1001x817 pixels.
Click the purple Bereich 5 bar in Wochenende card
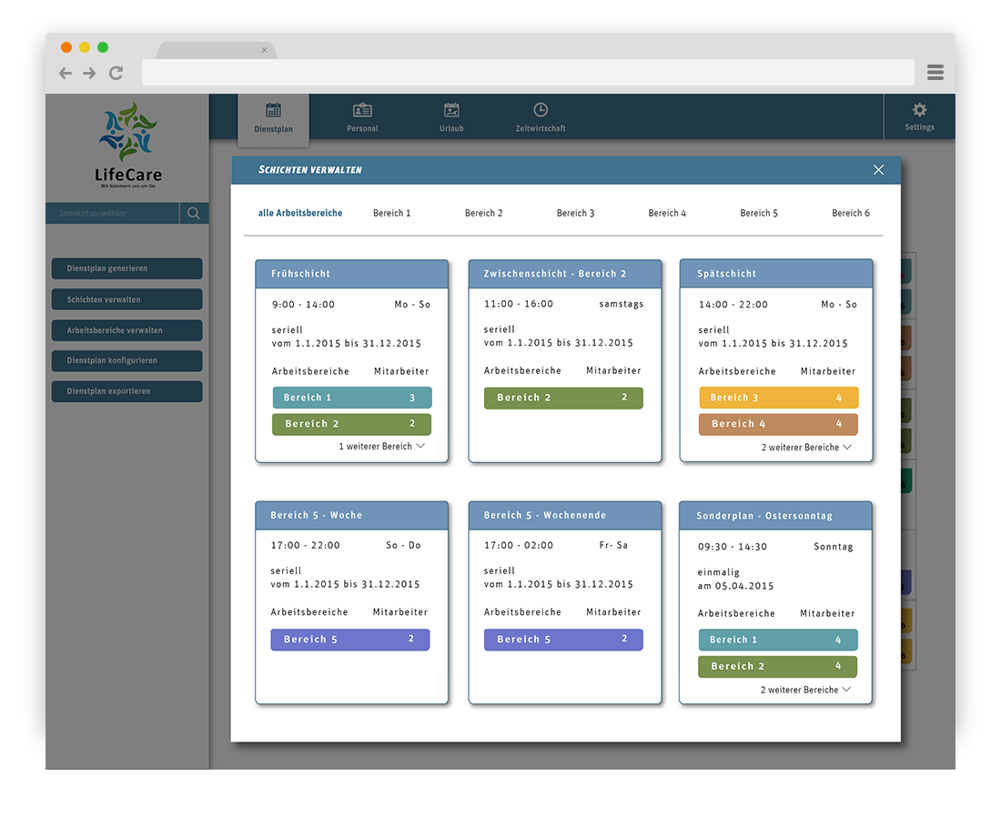coord(562,640)
